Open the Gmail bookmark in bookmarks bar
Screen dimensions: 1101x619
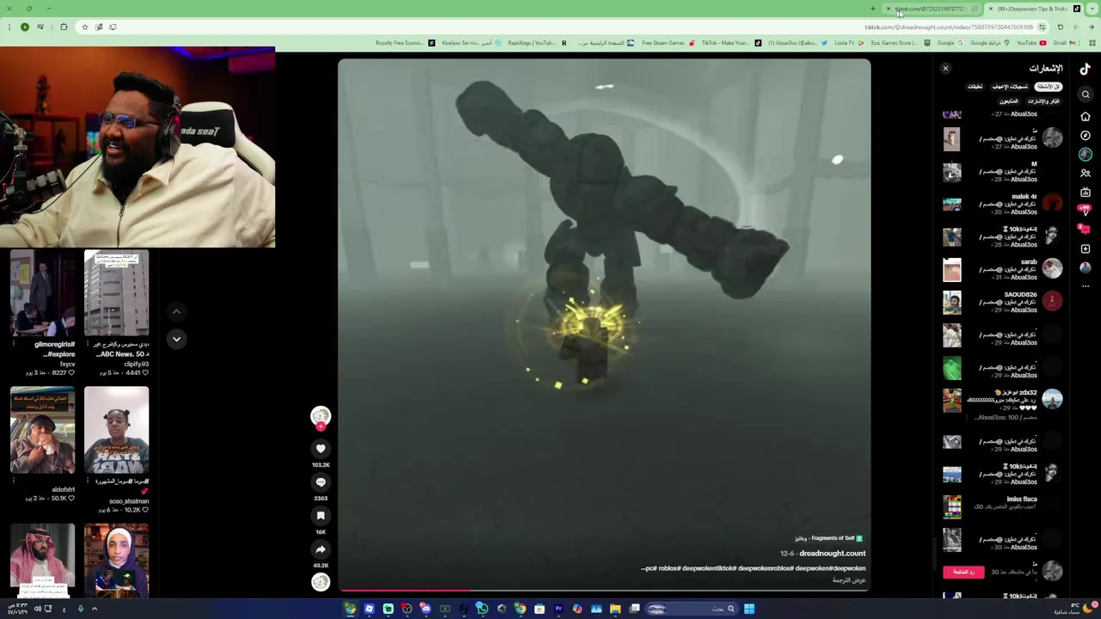pyautogui.click(x=1064, y=43)
